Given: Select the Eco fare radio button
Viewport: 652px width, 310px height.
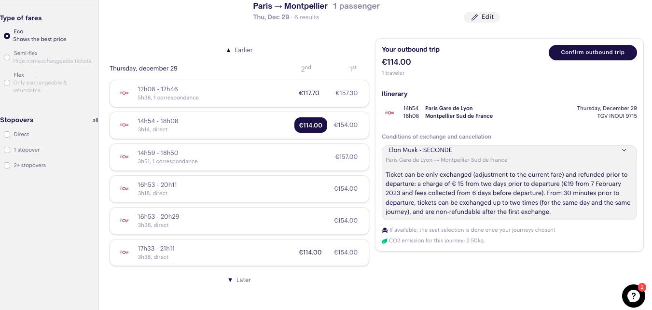Looking at the screenshot, I should (x=7, y=36).
